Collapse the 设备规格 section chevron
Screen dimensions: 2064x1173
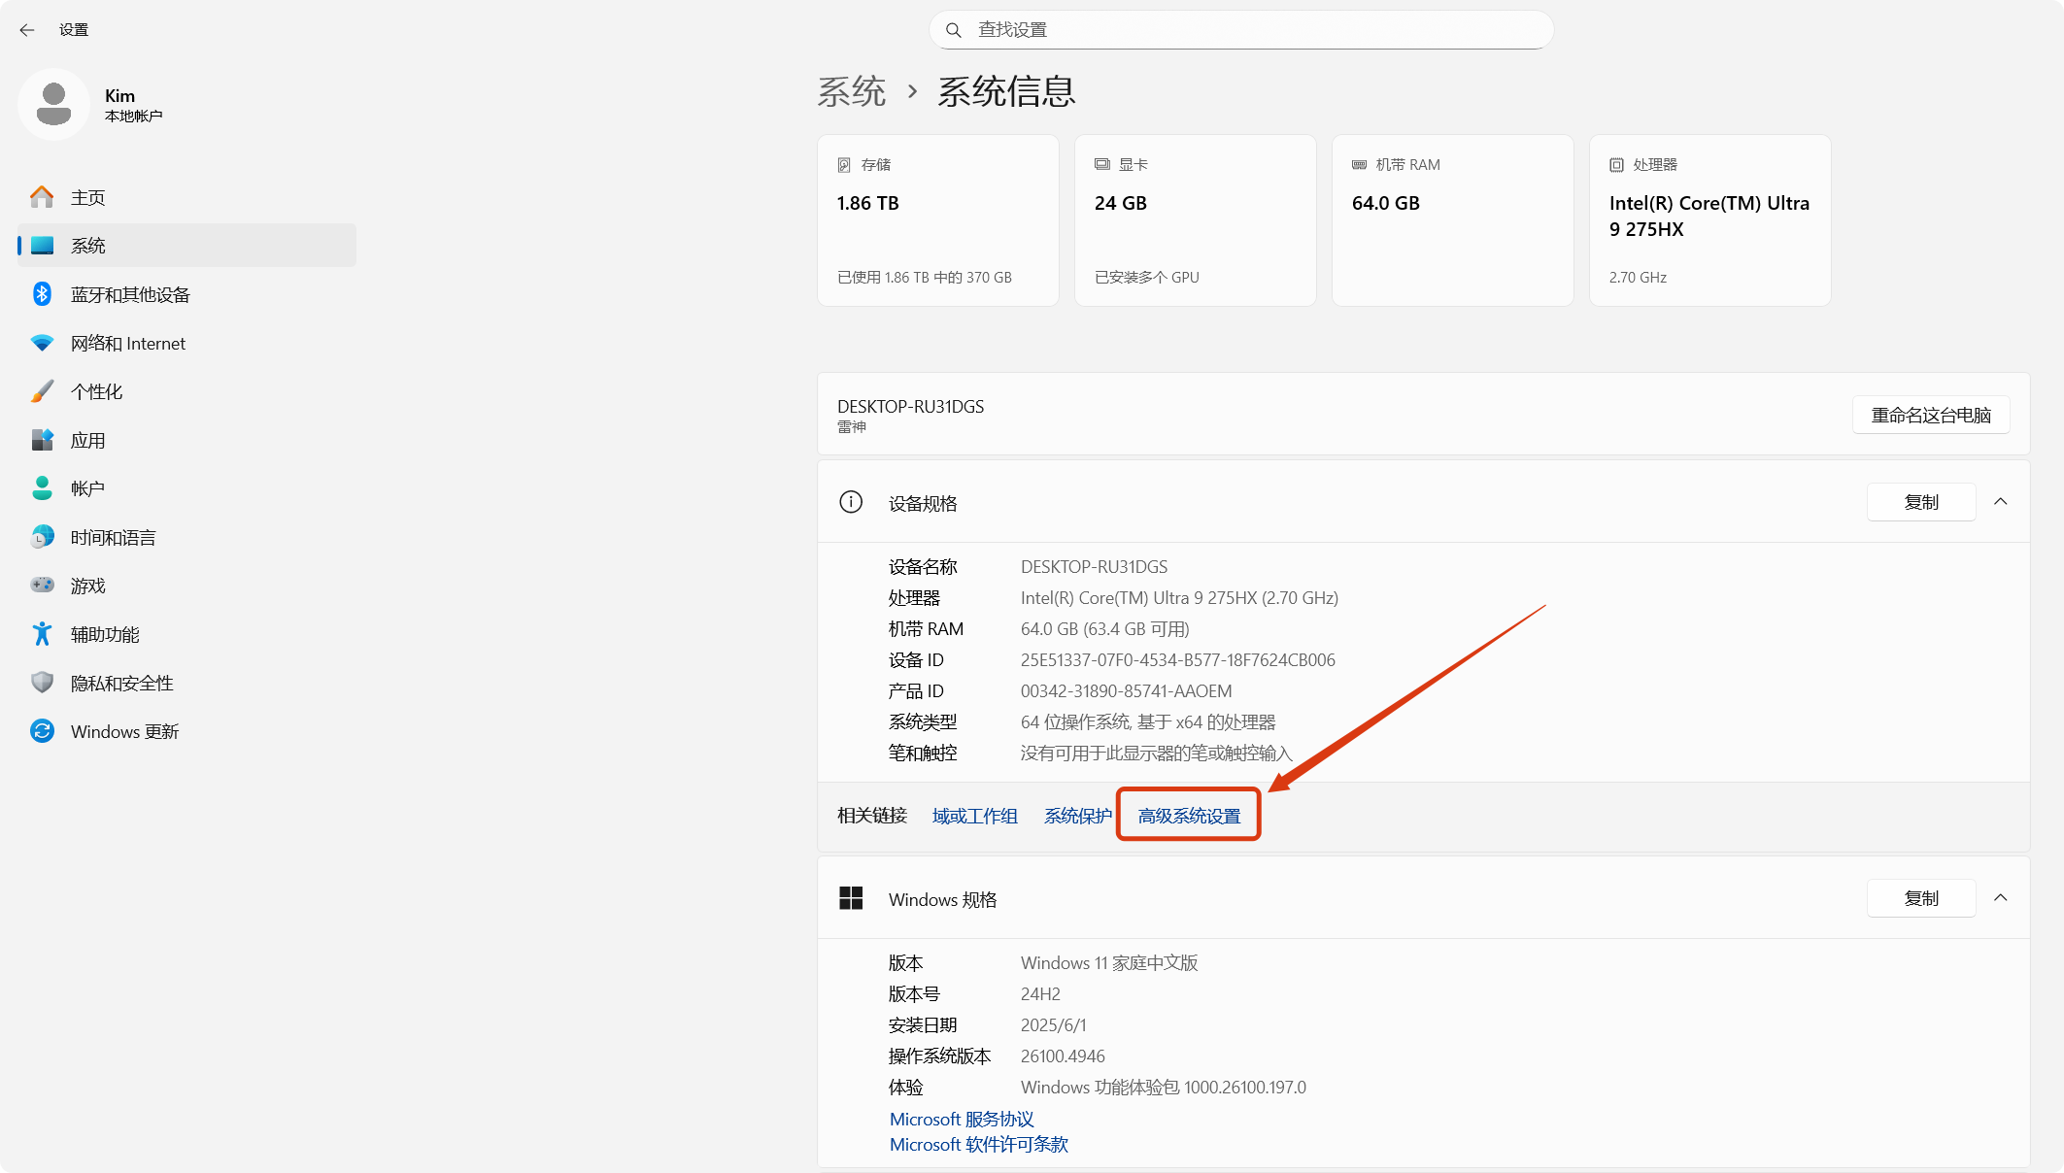2001,502
